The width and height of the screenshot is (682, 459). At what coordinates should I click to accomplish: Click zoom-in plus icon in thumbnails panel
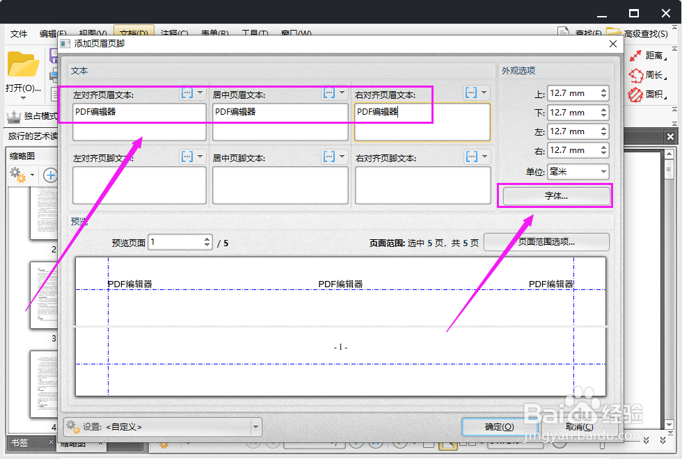tap(50, 175)
